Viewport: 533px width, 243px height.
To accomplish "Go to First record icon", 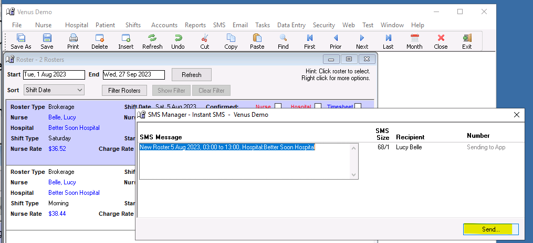I will tap(310, 38).
